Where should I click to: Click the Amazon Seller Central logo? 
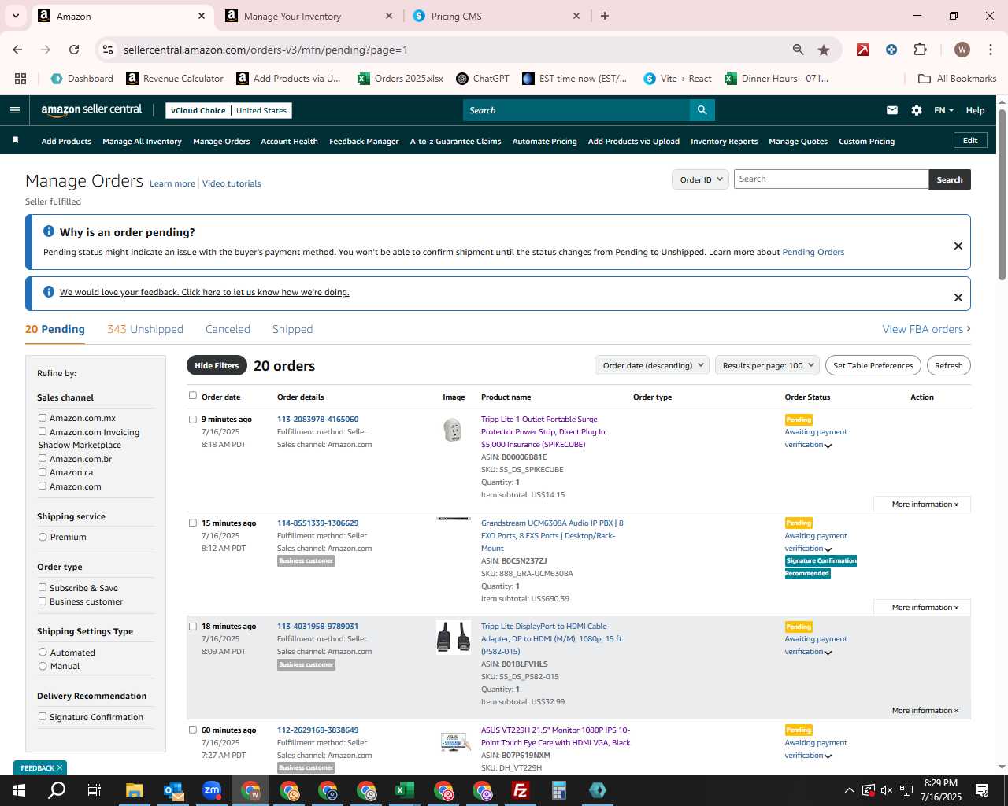(x=91, y=110)
